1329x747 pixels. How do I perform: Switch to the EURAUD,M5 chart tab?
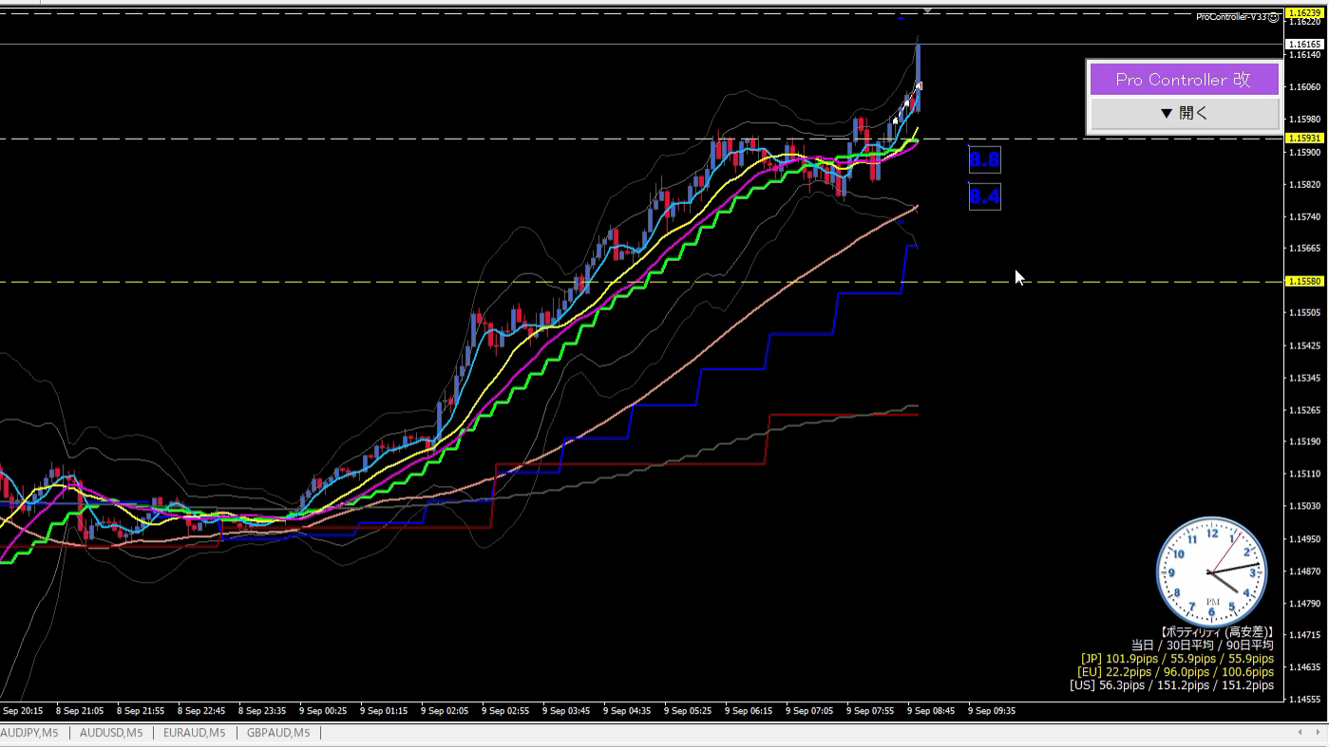195,733
